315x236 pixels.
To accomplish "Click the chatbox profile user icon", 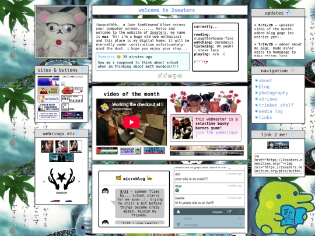I will [x=178, y=212].
